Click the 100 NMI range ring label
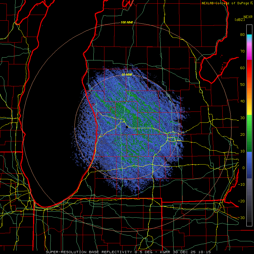The height and width of the screenshot is (254, 254). tap(126, 22)
